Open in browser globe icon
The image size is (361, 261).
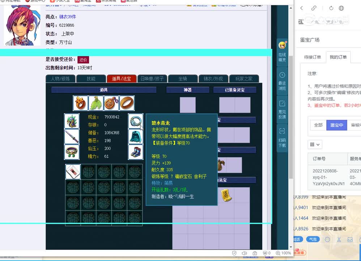point(341,8)
